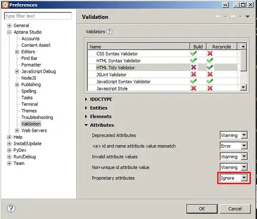257x219 pixels.
Task: Open Find Bar preferences page
Action: pyautogui.click(x=30, y=58)
